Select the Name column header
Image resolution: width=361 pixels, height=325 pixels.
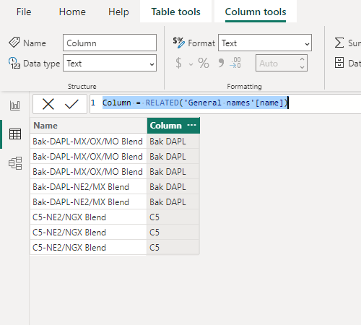point(89,126)
